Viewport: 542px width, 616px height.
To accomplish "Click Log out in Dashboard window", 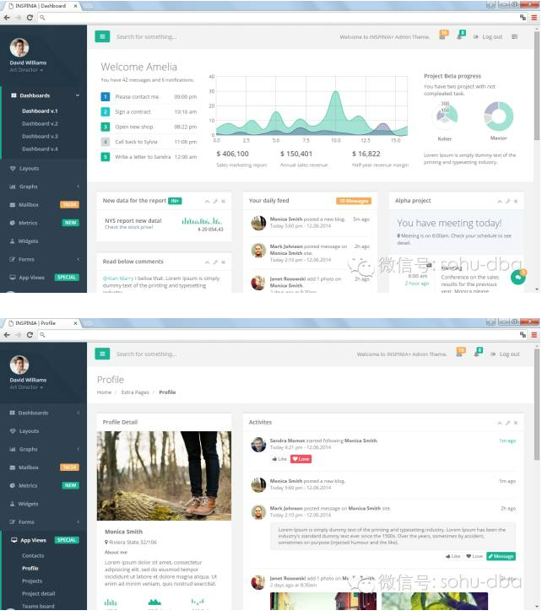I will pyautogui.click(x=488, y=37).
